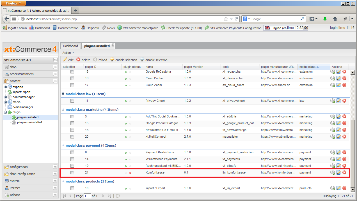Open a new Firefox tab
The width and height of the screenshot is (357, 201).
pos(75,10)
